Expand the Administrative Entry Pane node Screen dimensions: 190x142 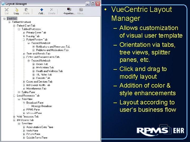tap(24, 127)
